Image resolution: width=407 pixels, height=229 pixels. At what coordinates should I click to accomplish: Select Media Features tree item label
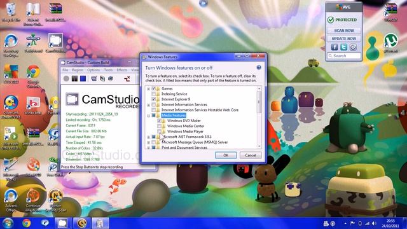coord(174,115)
